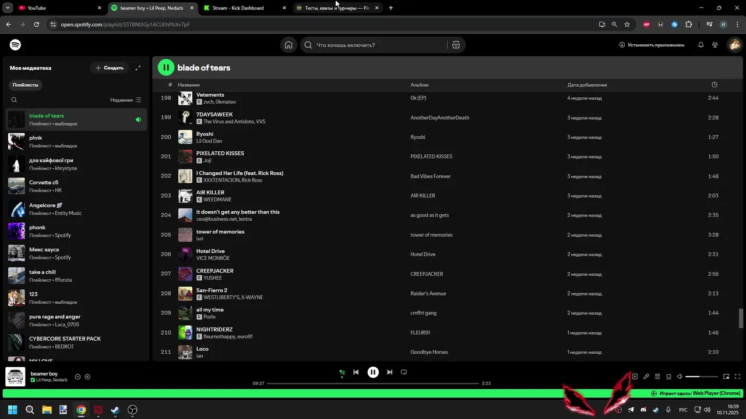Open Chrome media controls icon
The height and width of the screenshot is (419, 746).
[709, 24]
